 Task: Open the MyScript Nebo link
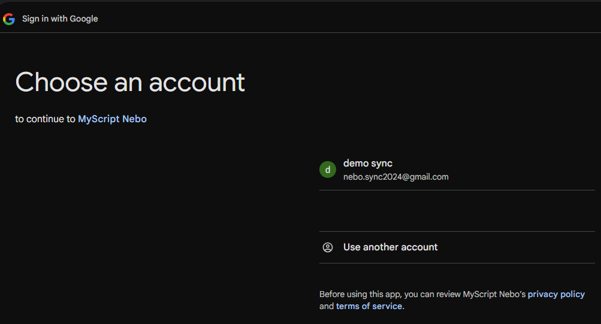[112, 119]
